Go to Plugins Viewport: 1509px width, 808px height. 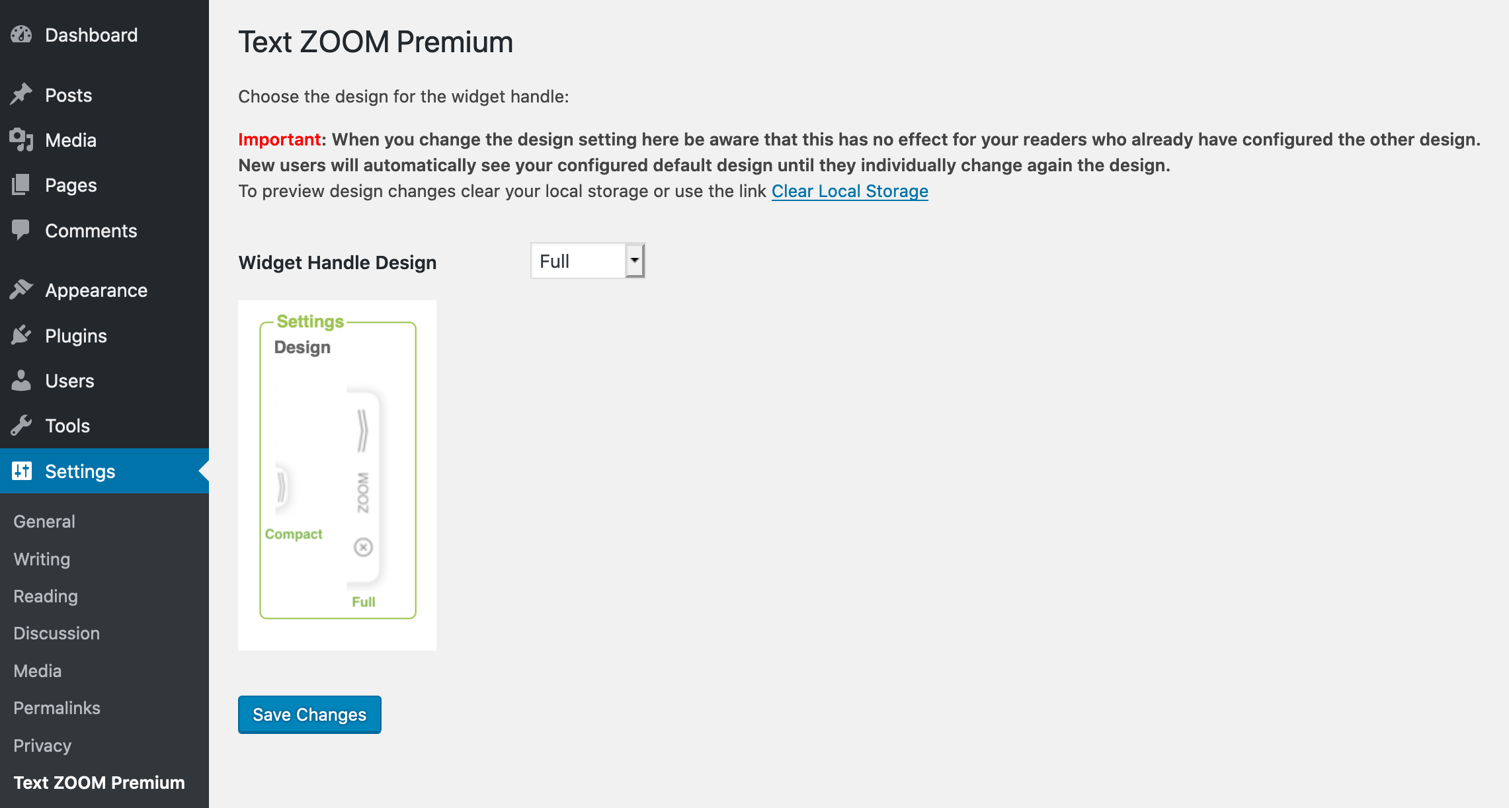pyautogui.click(x=104, y=336)
